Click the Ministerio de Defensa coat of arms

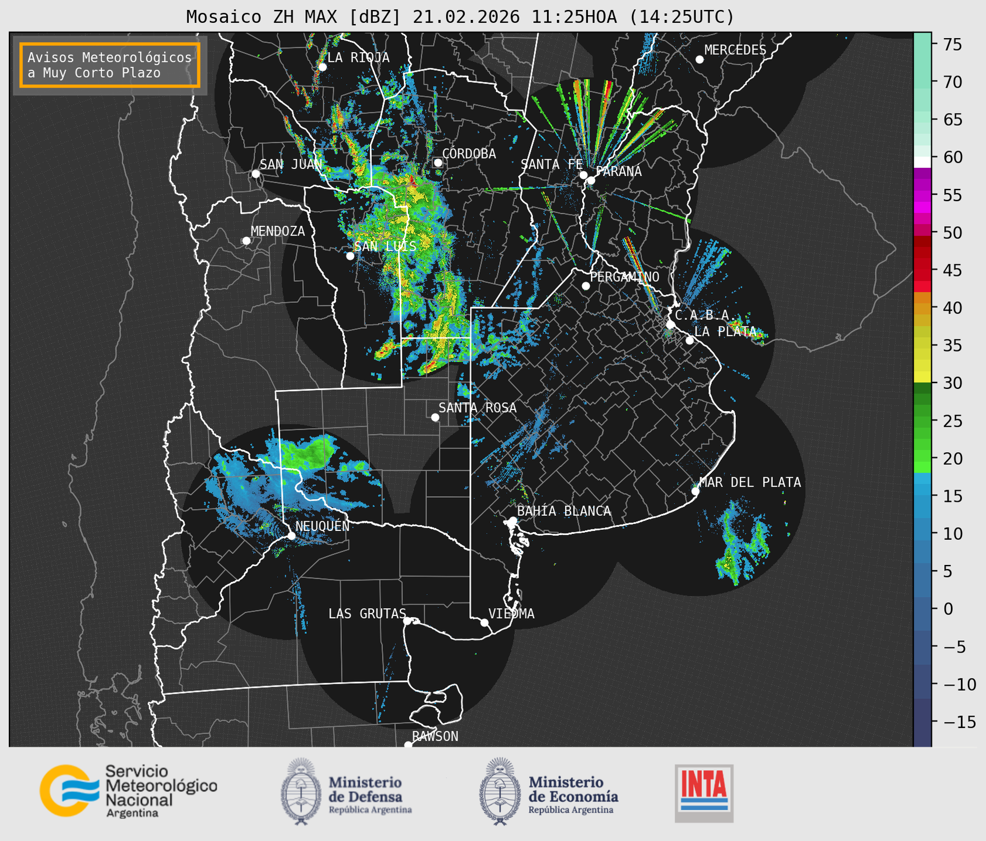(x=301, y=792)
